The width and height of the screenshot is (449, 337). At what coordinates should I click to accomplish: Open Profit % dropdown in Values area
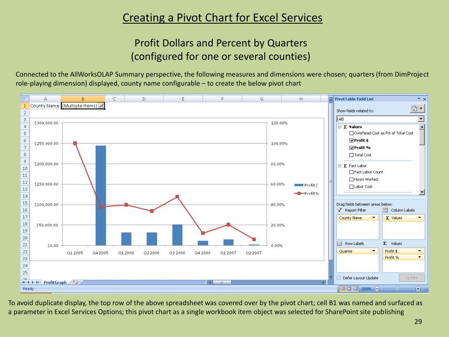coord(420,257)
